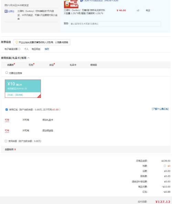The image size is (172, 204).
Task: Click the 修改 invoice link
Action: click(47, 49)
